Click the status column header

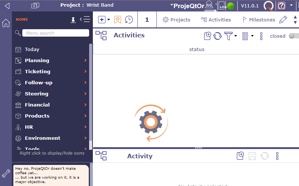tap(196, 49)
